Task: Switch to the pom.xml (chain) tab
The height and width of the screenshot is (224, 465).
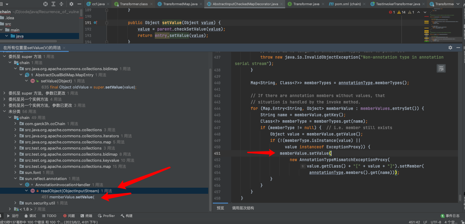Action: click(348, 4)
